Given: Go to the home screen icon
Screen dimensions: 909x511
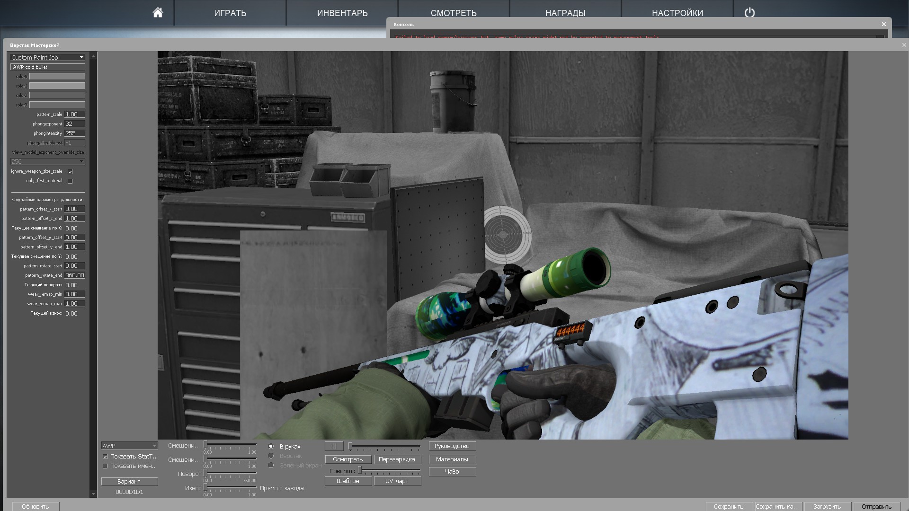Looking at the screenshot, I should (158, 12).
